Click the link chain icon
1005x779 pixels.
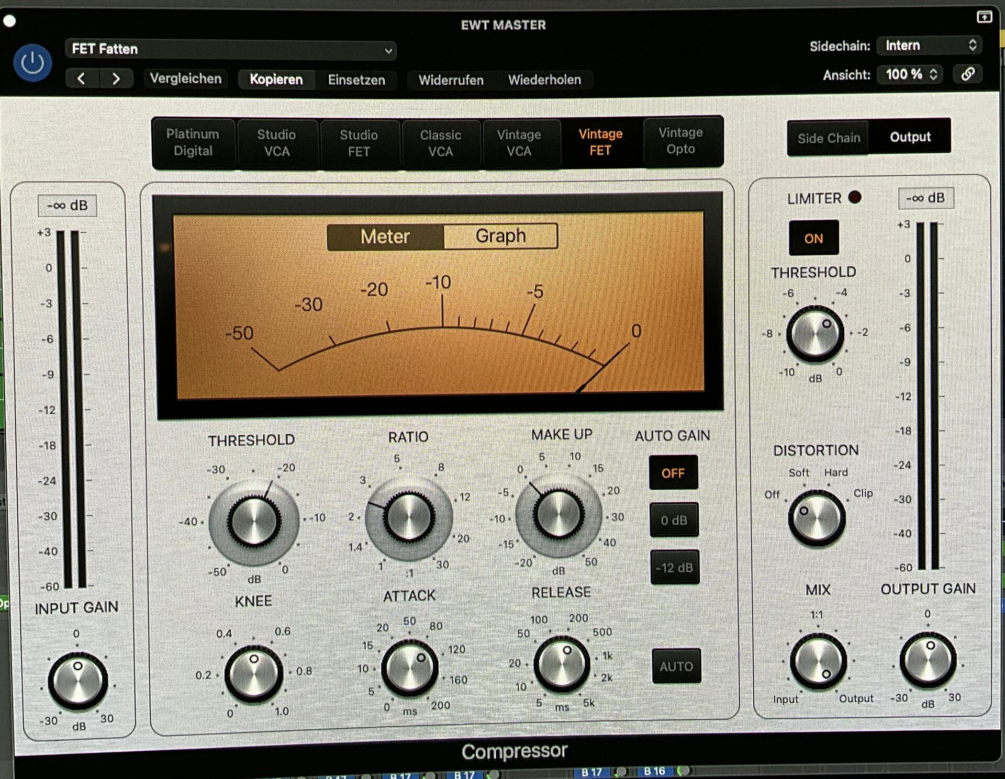click(x=967, y=74)
